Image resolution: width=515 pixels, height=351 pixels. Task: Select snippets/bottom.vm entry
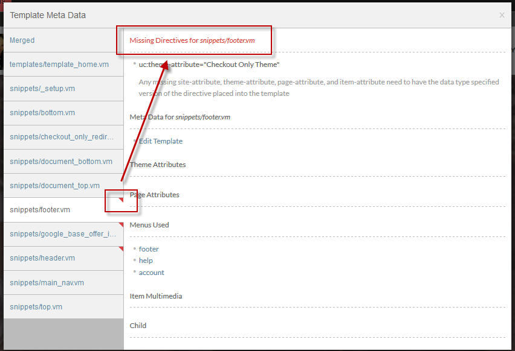[x=63, y=113]
